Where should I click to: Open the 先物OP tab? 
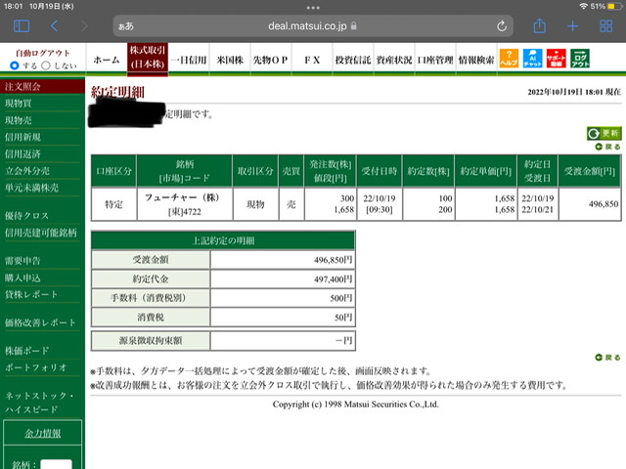[x=271, y=60]
